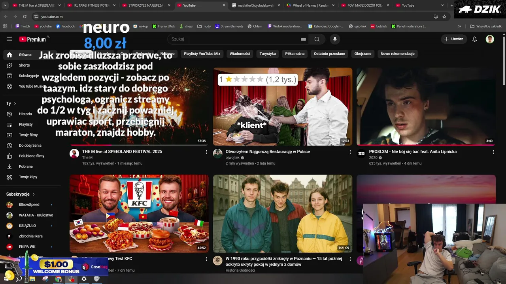506x284 pixels.
Task: Expand the Ty section chevron
Action: pyautogui.click(x=15, y=104)
